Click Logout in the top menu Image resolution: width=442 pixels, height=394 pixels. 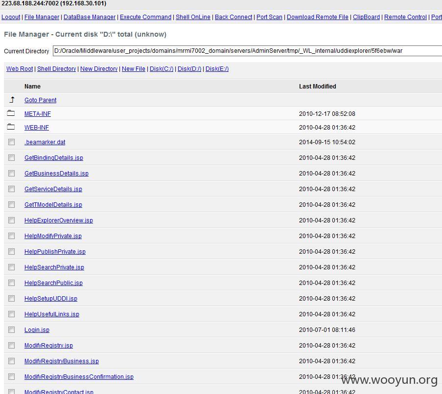(11, 17)
